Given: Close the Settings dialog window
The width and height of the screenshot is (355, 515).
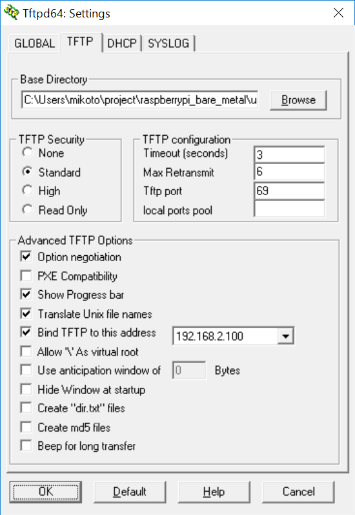Looking at the screenshot, I should click(338, 13).
